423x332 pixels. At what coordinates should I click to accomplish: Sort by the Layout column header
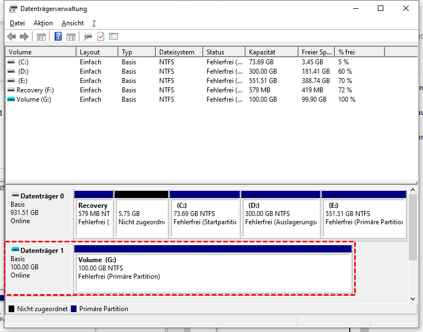click(x=97, y=52)
